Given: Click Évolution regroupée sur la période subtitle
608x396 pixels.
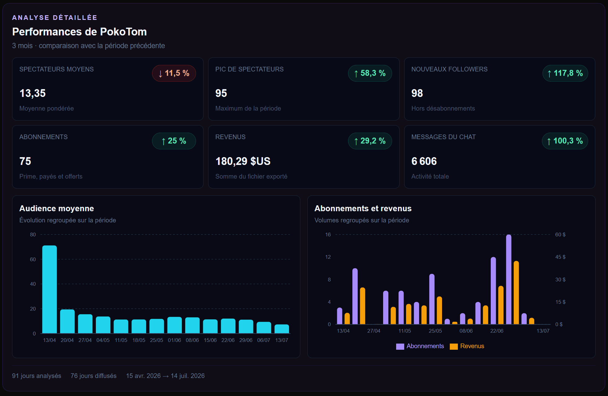Looking at the screenshot, I should click(68, 220).
